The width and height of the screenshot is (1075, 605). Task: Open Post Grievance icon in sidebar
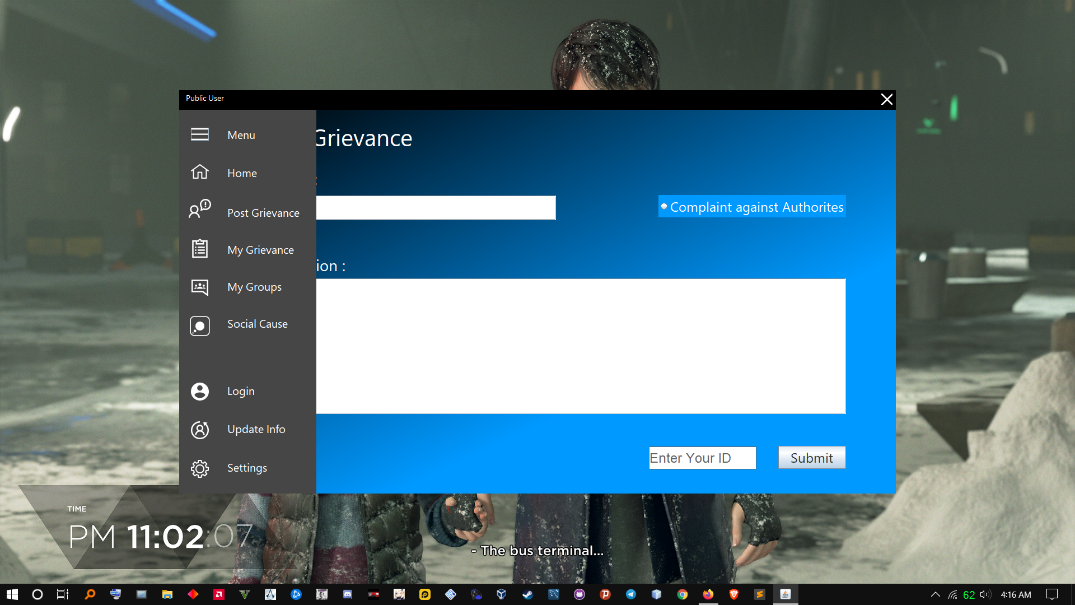click(200, 209)
